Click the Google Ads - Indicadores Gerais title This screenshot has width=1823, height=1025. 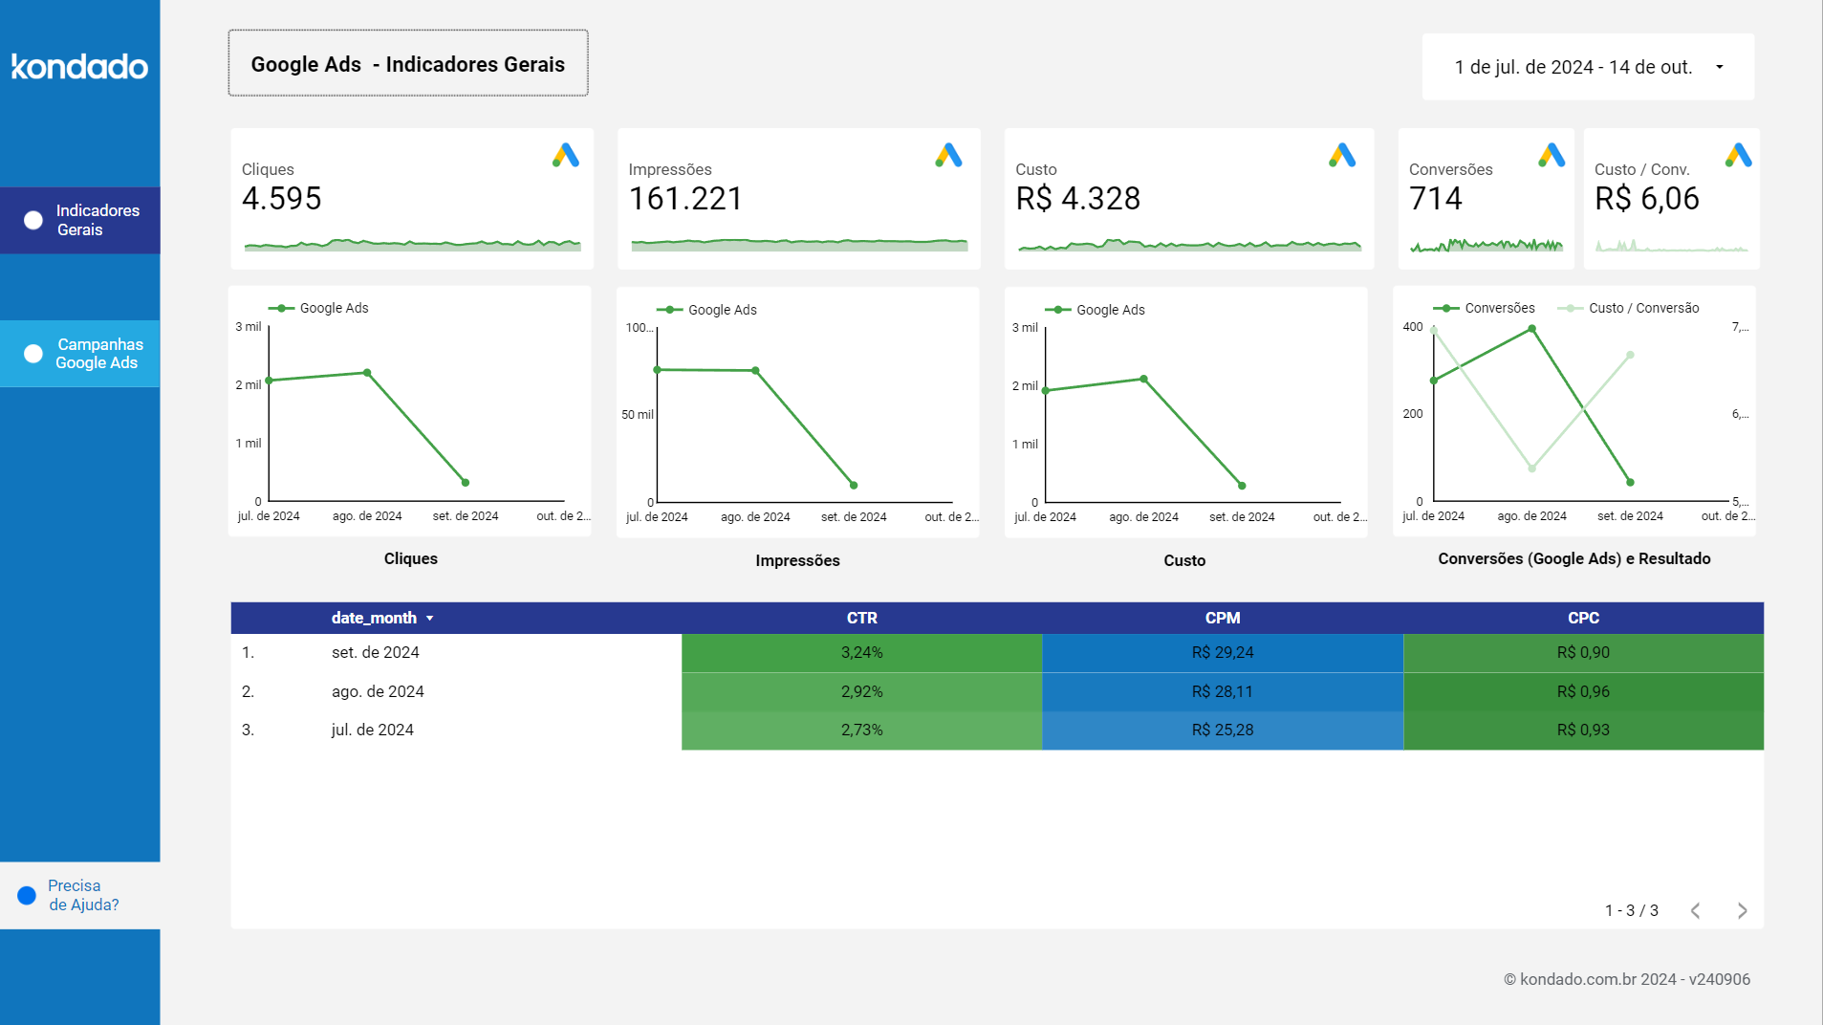408,64
